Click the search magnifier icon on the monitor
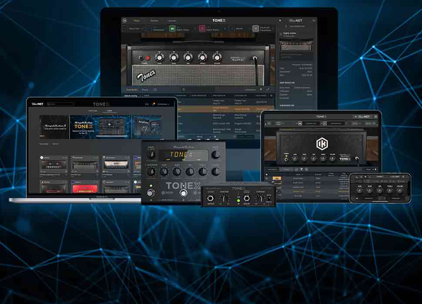 184,89
